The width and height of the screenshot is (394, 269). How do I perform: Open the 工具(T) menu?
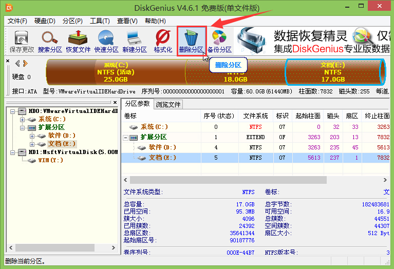pos(100,21)
